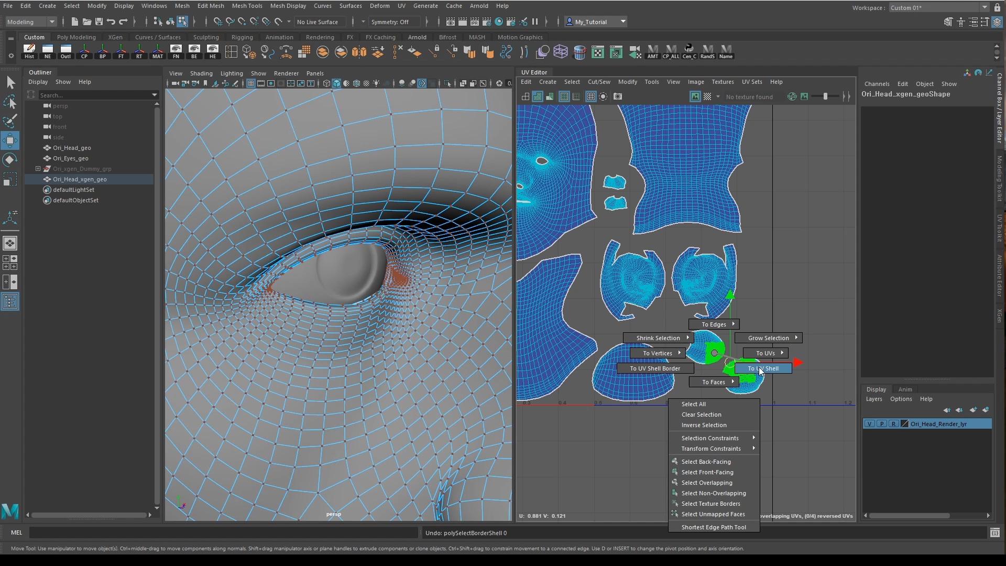Image resolution: width=1006 pixels, height=566 pixels.
Task: Click the Save scene icon
Action: click(x=99, y=21)
